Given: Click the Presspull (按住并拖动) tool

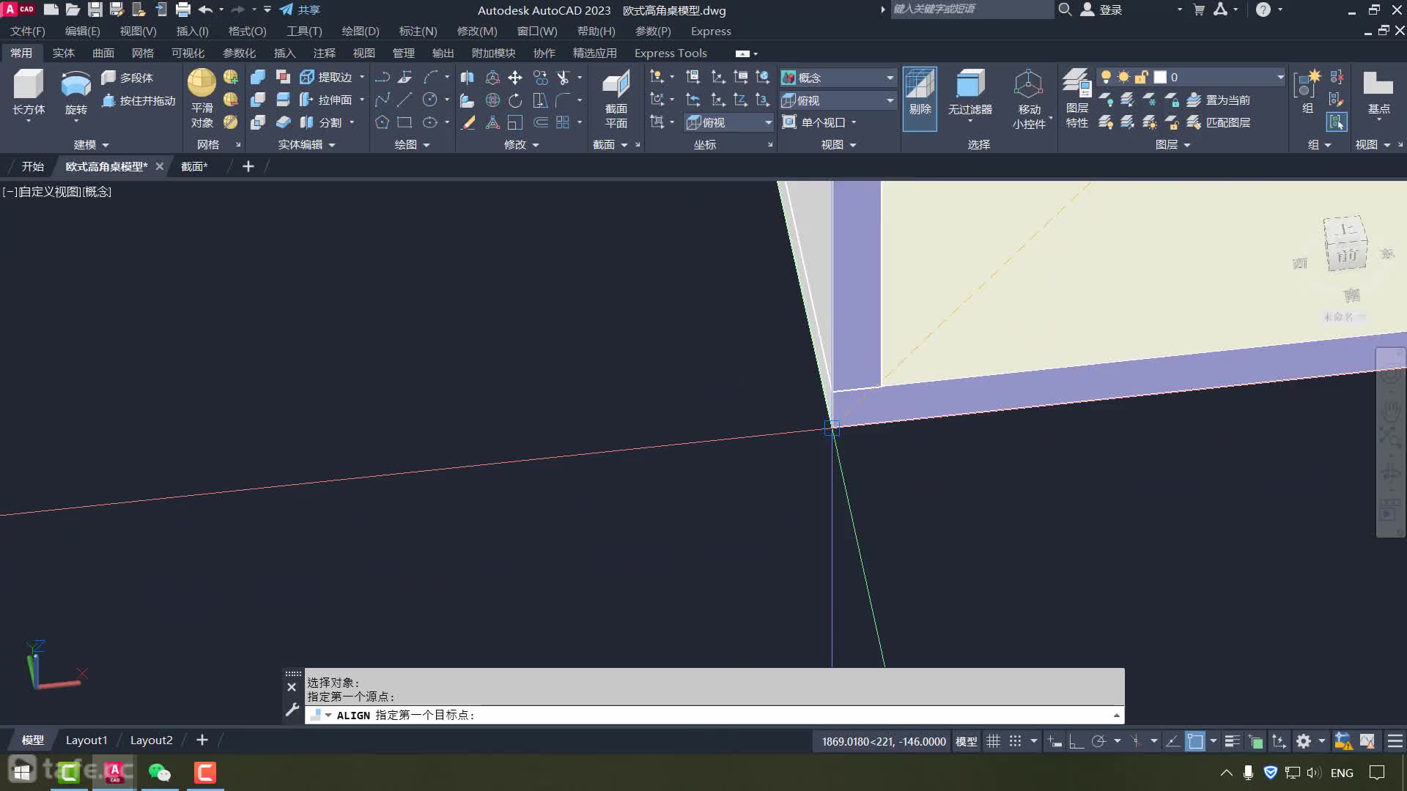Looking at the screenshot, I should coord(139,100).
